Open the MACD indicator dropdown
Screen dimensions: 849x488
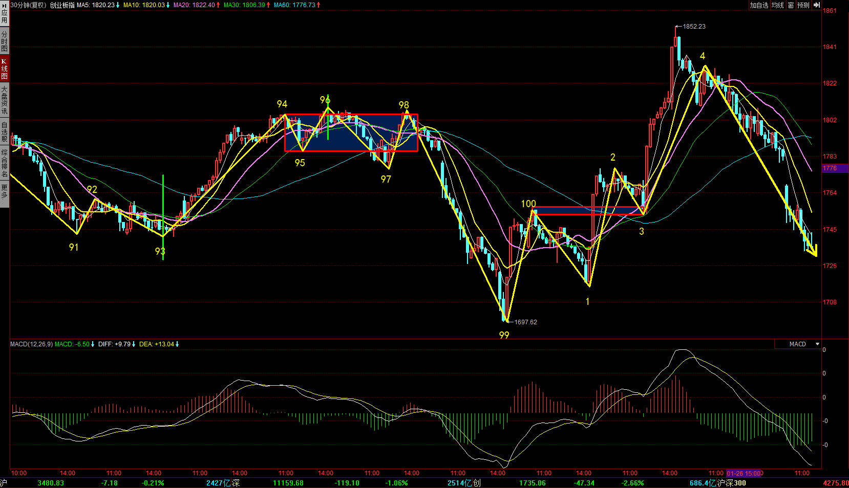click(817, 344)
